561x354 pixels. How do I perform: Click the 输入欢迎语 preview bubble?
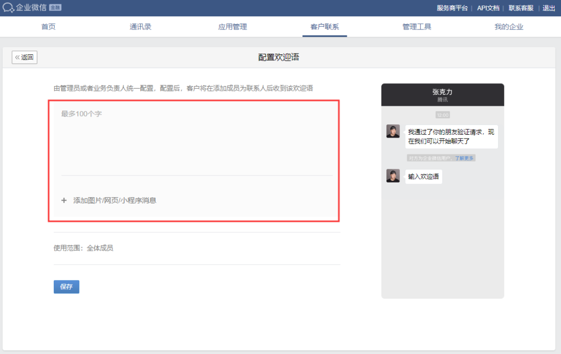(423, 176)
